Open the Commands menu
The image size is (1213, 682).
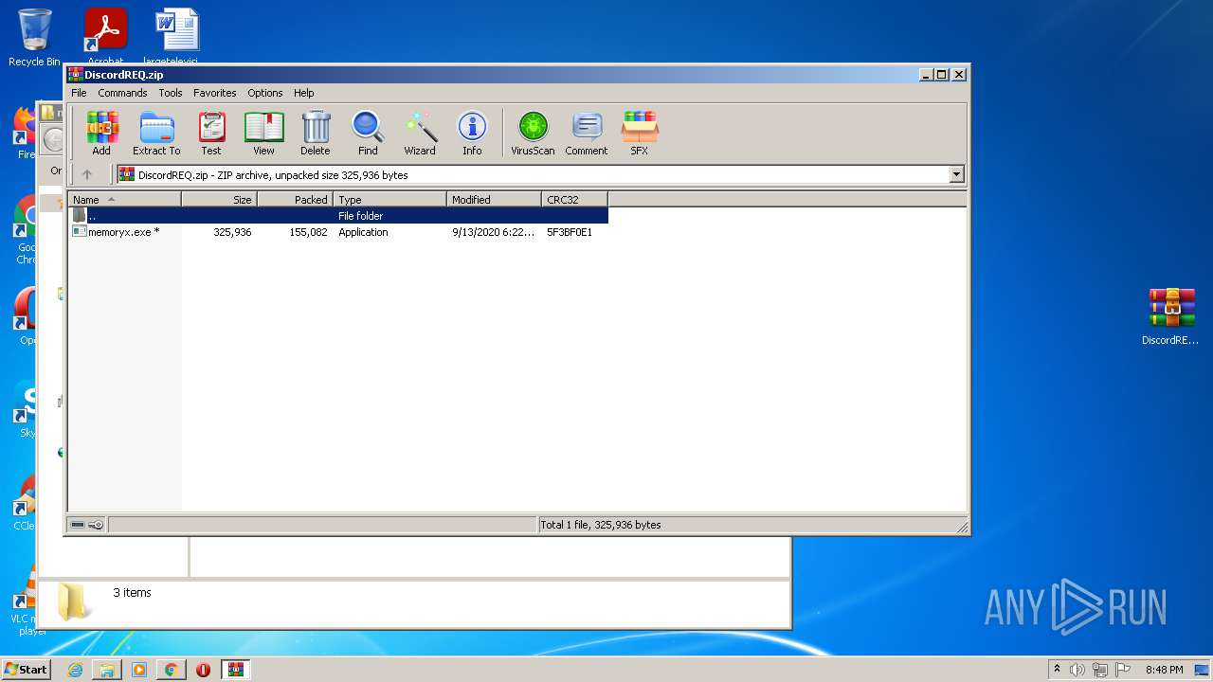(122, 93)
